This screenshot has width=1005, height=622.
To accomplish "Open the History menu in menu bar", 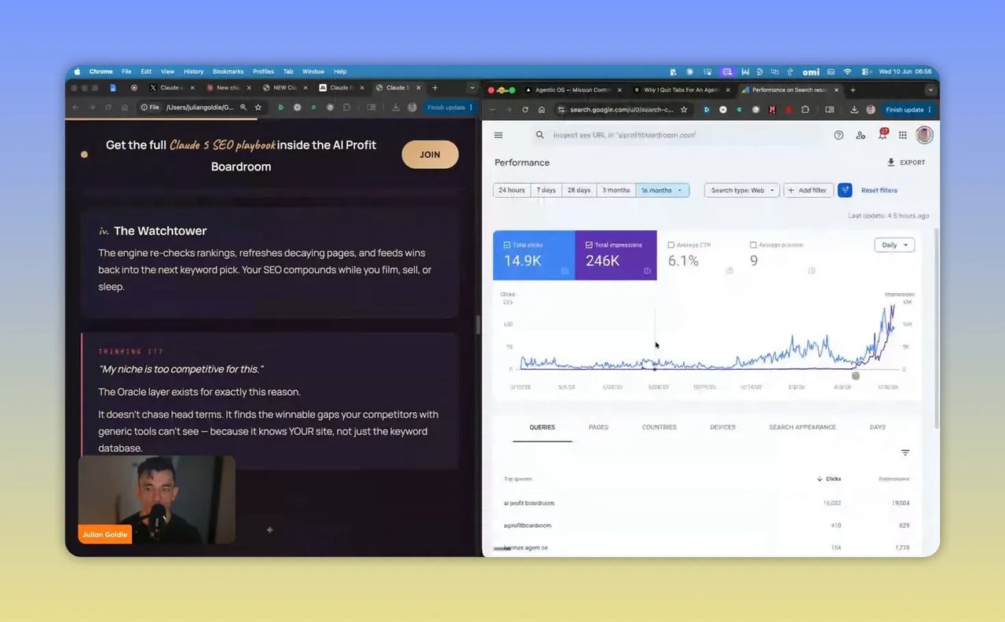I will [x=193, y=71].
